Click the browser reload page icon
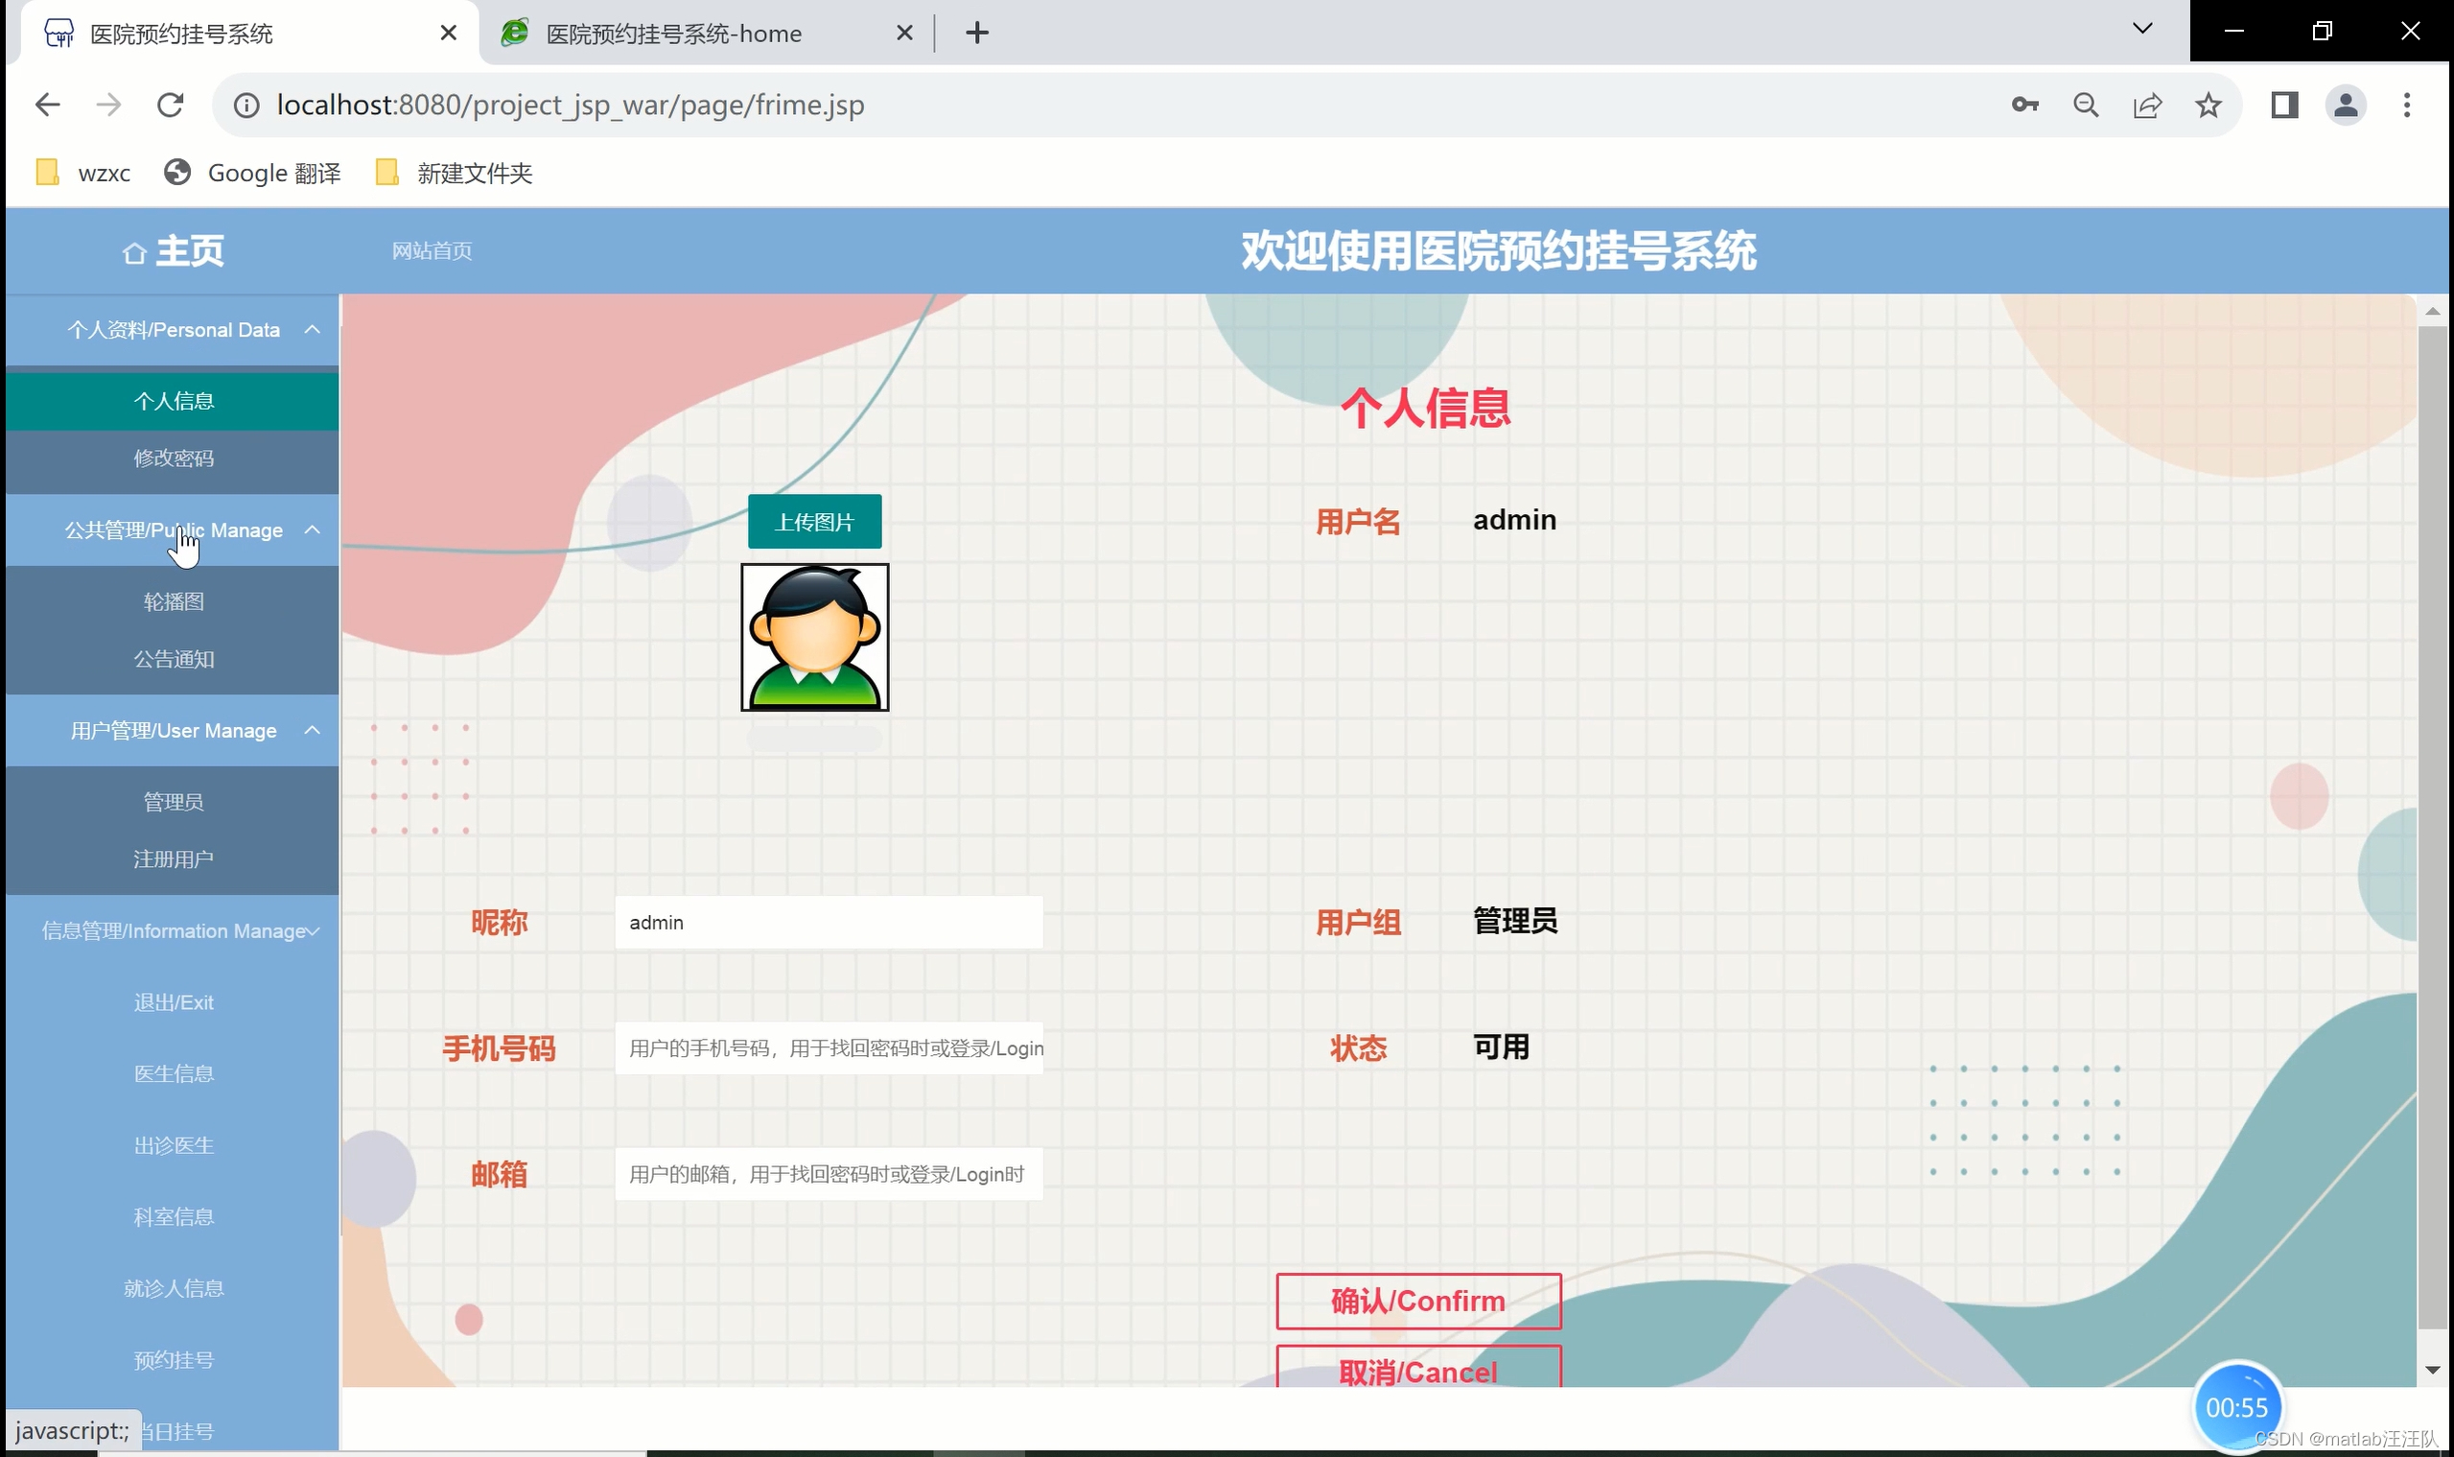2454x1457 pixels. click(171, 106)
